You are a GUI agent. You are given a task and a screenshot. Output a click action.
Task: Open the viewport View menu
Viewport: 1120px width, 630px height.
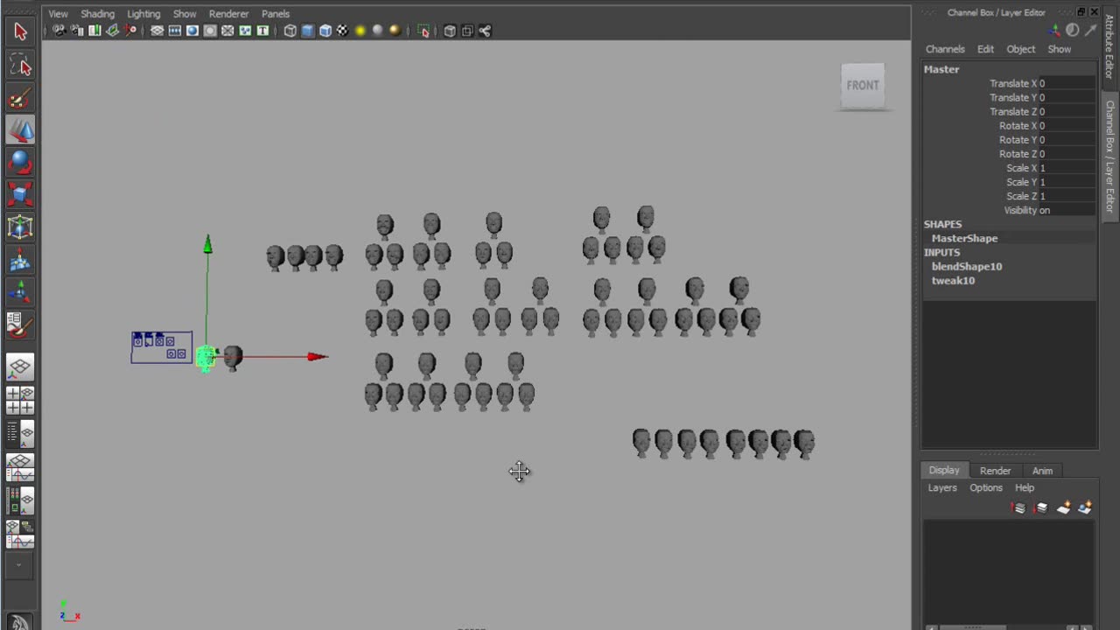pos(58,14)
